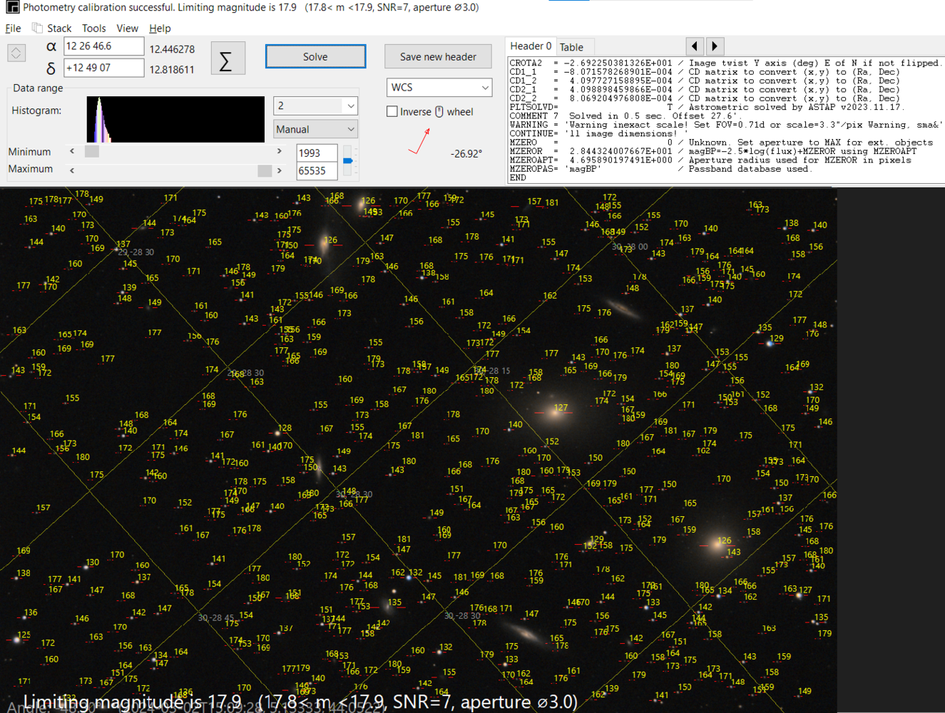Select the Header 0 tab
Screen dimensions: 945x713
pos(530,46)
